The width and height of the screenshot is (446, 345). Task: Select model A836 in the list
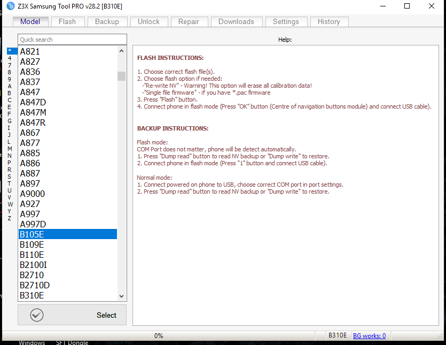pos(68,72)
